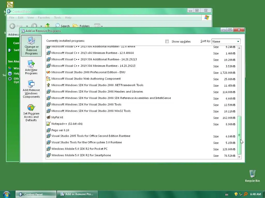Screen dimensions: 265x198
Task: Click the MyPal 68 program icon
Action: [x=48, y=117]
